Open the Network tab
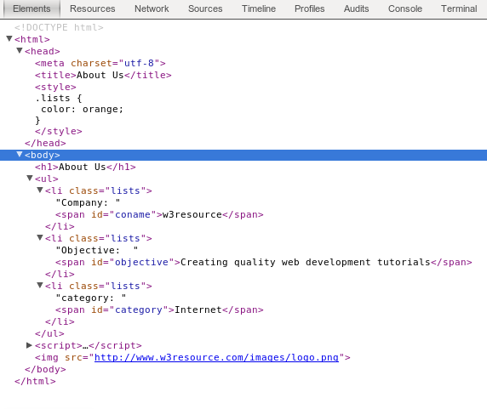The width and height of the screenshot is (487, 409). (152, 9)
